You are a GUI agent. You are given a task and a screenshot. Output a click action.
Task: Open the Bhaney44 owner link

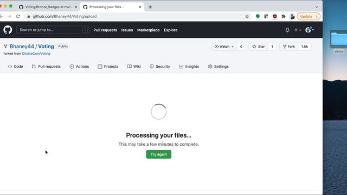[x=22, y=47]
